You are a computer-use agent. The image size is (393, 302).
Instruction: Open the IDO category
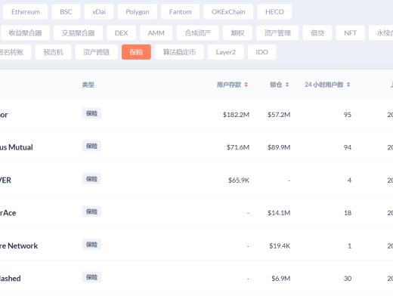click(262, 52)
